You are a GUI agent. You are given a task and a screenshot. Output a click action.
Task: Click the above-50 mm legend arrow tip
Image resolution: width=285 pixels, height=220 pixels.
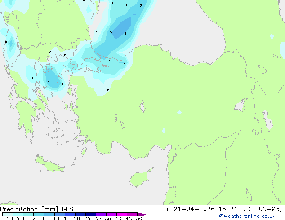(x=142, y=214)
